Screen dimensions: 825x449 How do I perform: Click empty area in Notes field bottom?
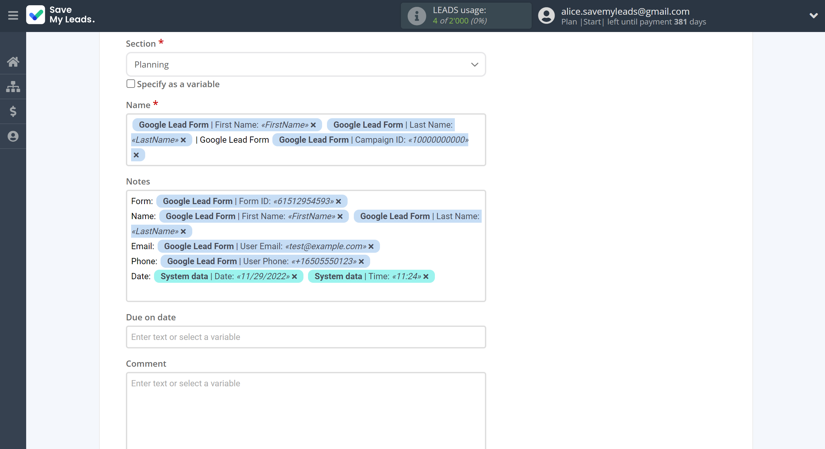[306, 292]
